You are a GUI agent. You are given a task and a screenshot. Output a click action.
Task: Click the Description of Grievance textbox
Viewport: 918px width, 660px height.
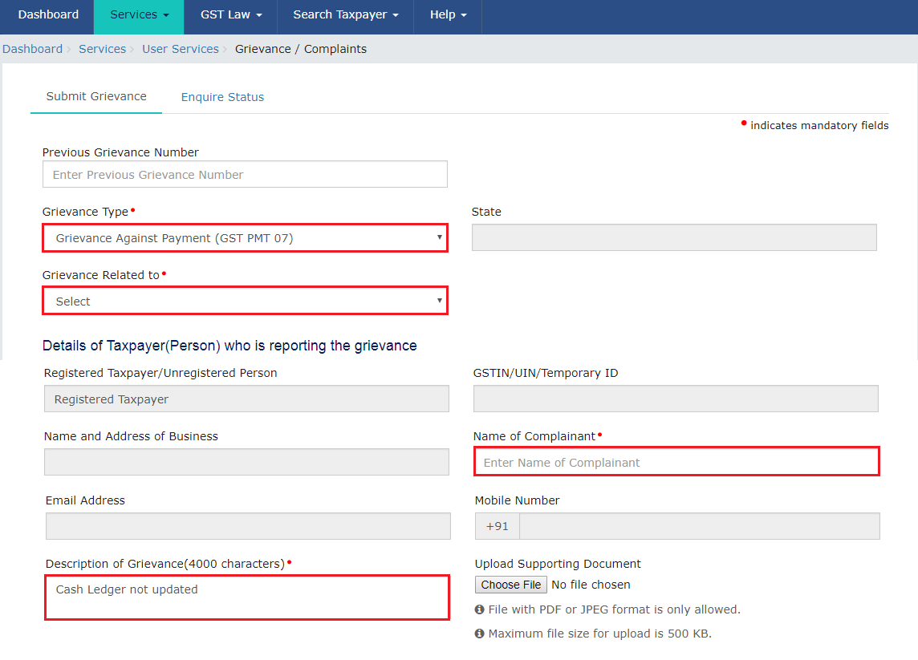246,597
